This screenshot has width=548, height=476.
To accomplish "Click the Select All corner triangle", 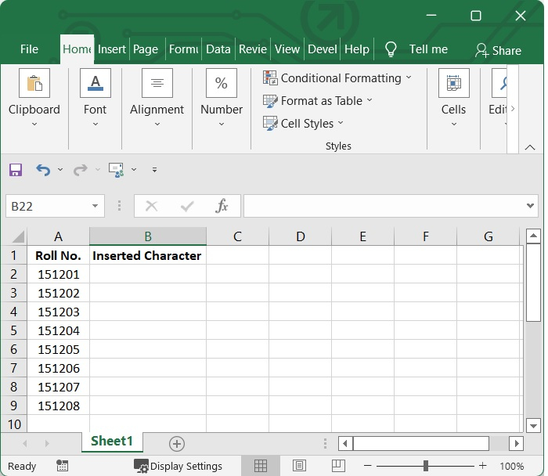I will point(18,236).
